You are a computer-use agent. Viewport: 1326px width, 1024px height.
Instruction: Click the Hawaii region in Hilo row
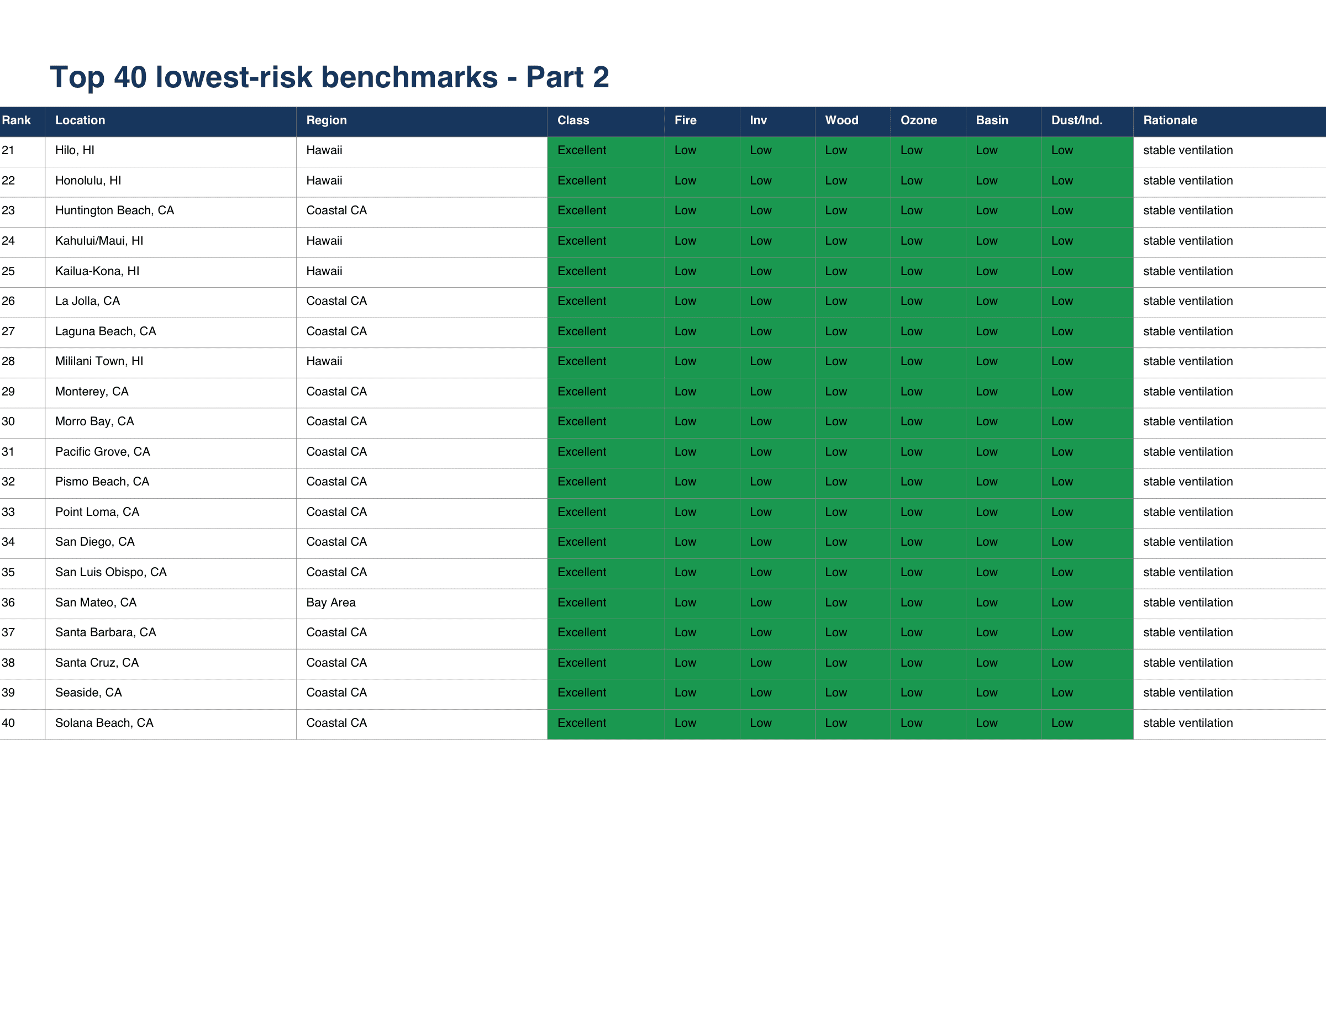tap(422, 151)
